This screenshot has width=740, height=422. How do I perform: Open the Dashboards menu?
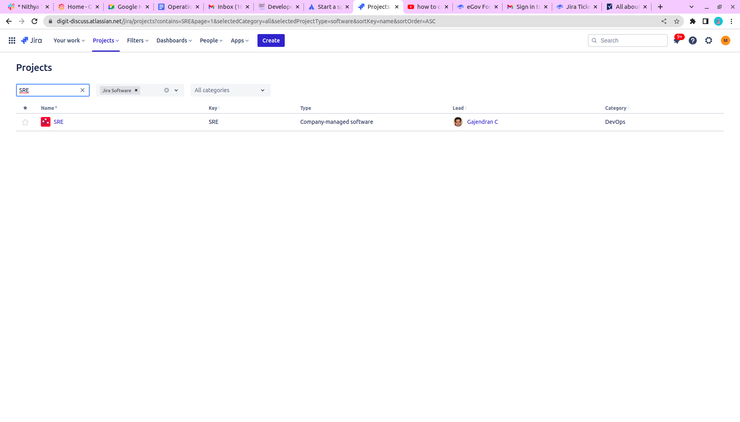coord(174,40)
